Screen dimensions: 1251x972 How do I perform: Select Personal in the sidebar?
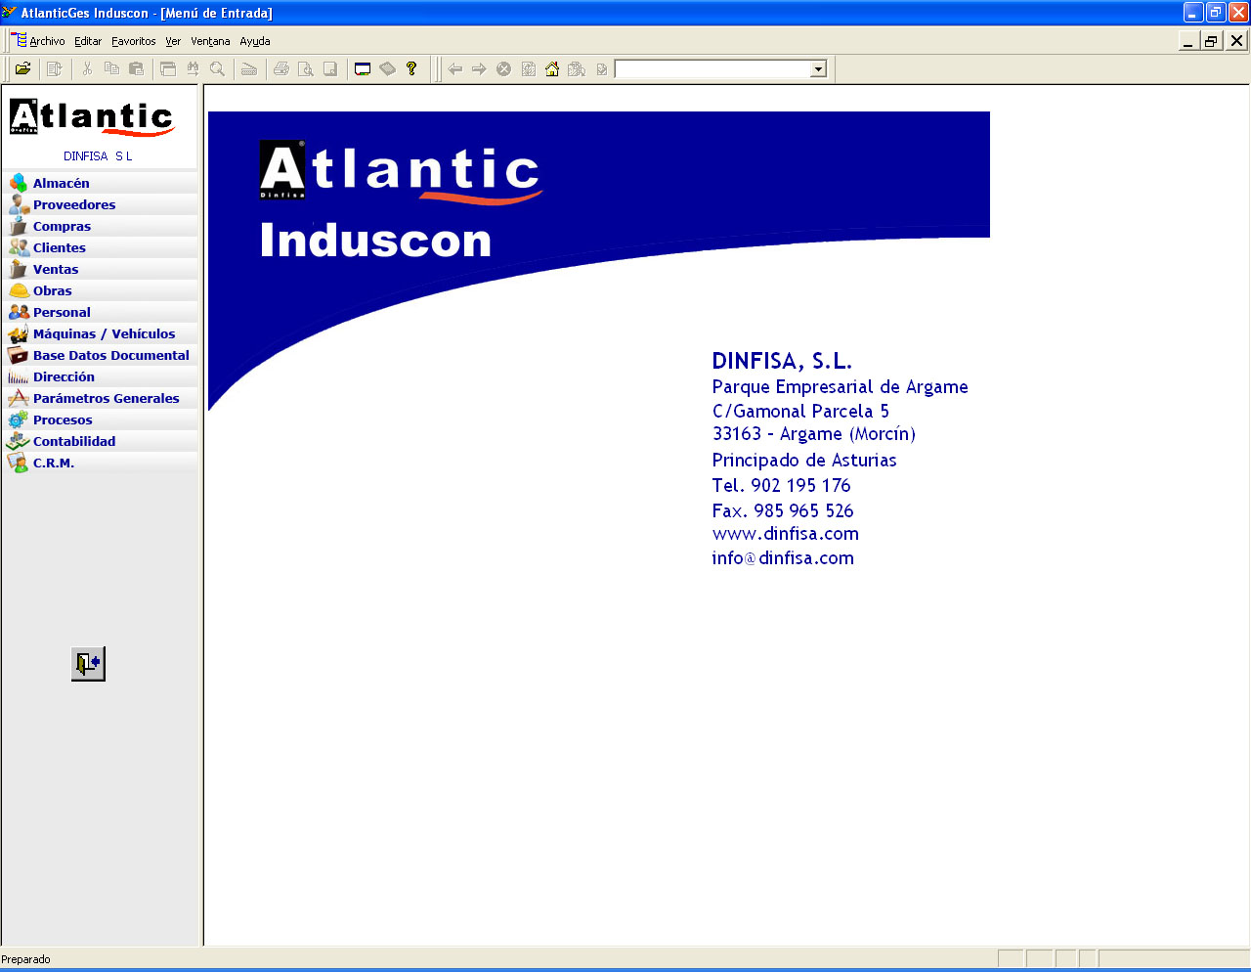pyautogui.click(x=100, y=312)
